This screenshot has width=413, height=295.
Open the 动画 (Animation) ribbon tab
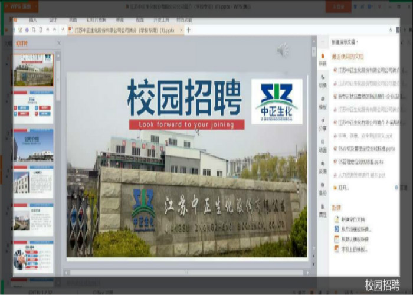click(73, 20)
